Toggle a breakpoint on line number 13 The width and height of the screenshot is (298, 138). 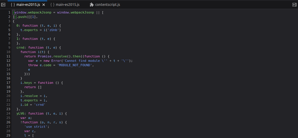click(x=8, y=65)
